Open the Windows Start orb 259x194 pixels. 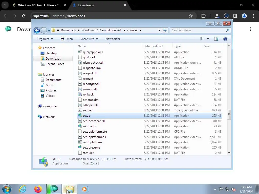click(x=7, y=189)
